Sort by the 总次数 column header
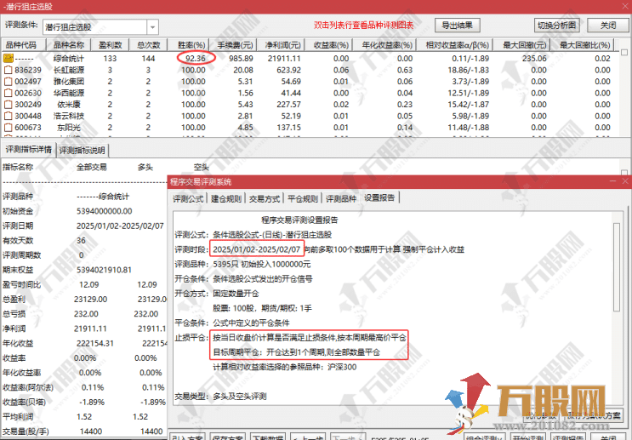 [x=148, y=45]
